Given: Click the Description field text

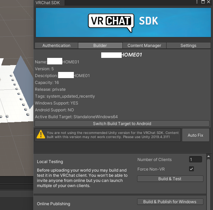Looking at the screenshot, I should tap(62, 76).
